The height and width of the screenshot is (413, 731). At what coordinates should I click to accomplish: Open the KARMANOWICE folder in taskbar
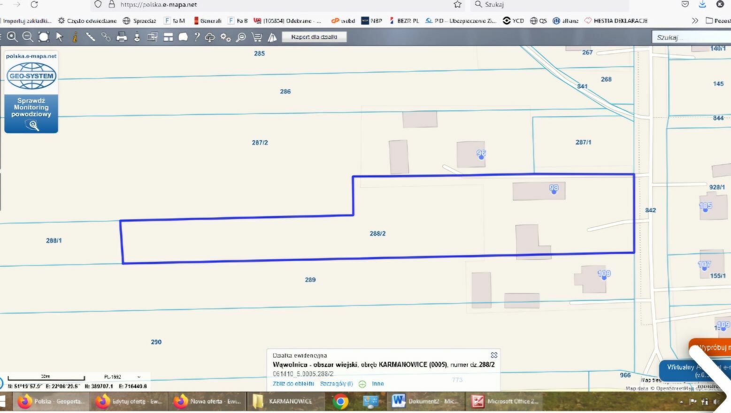point(283,401)
